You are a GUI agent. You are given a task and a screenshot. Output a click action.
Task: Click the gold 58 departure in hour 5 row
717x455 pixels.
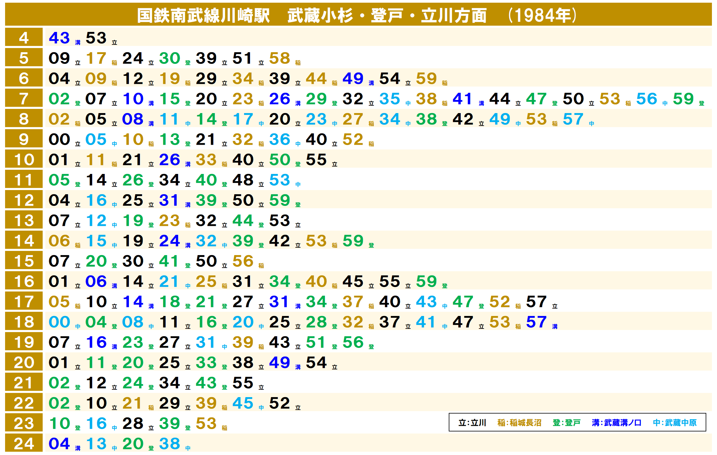280,58
